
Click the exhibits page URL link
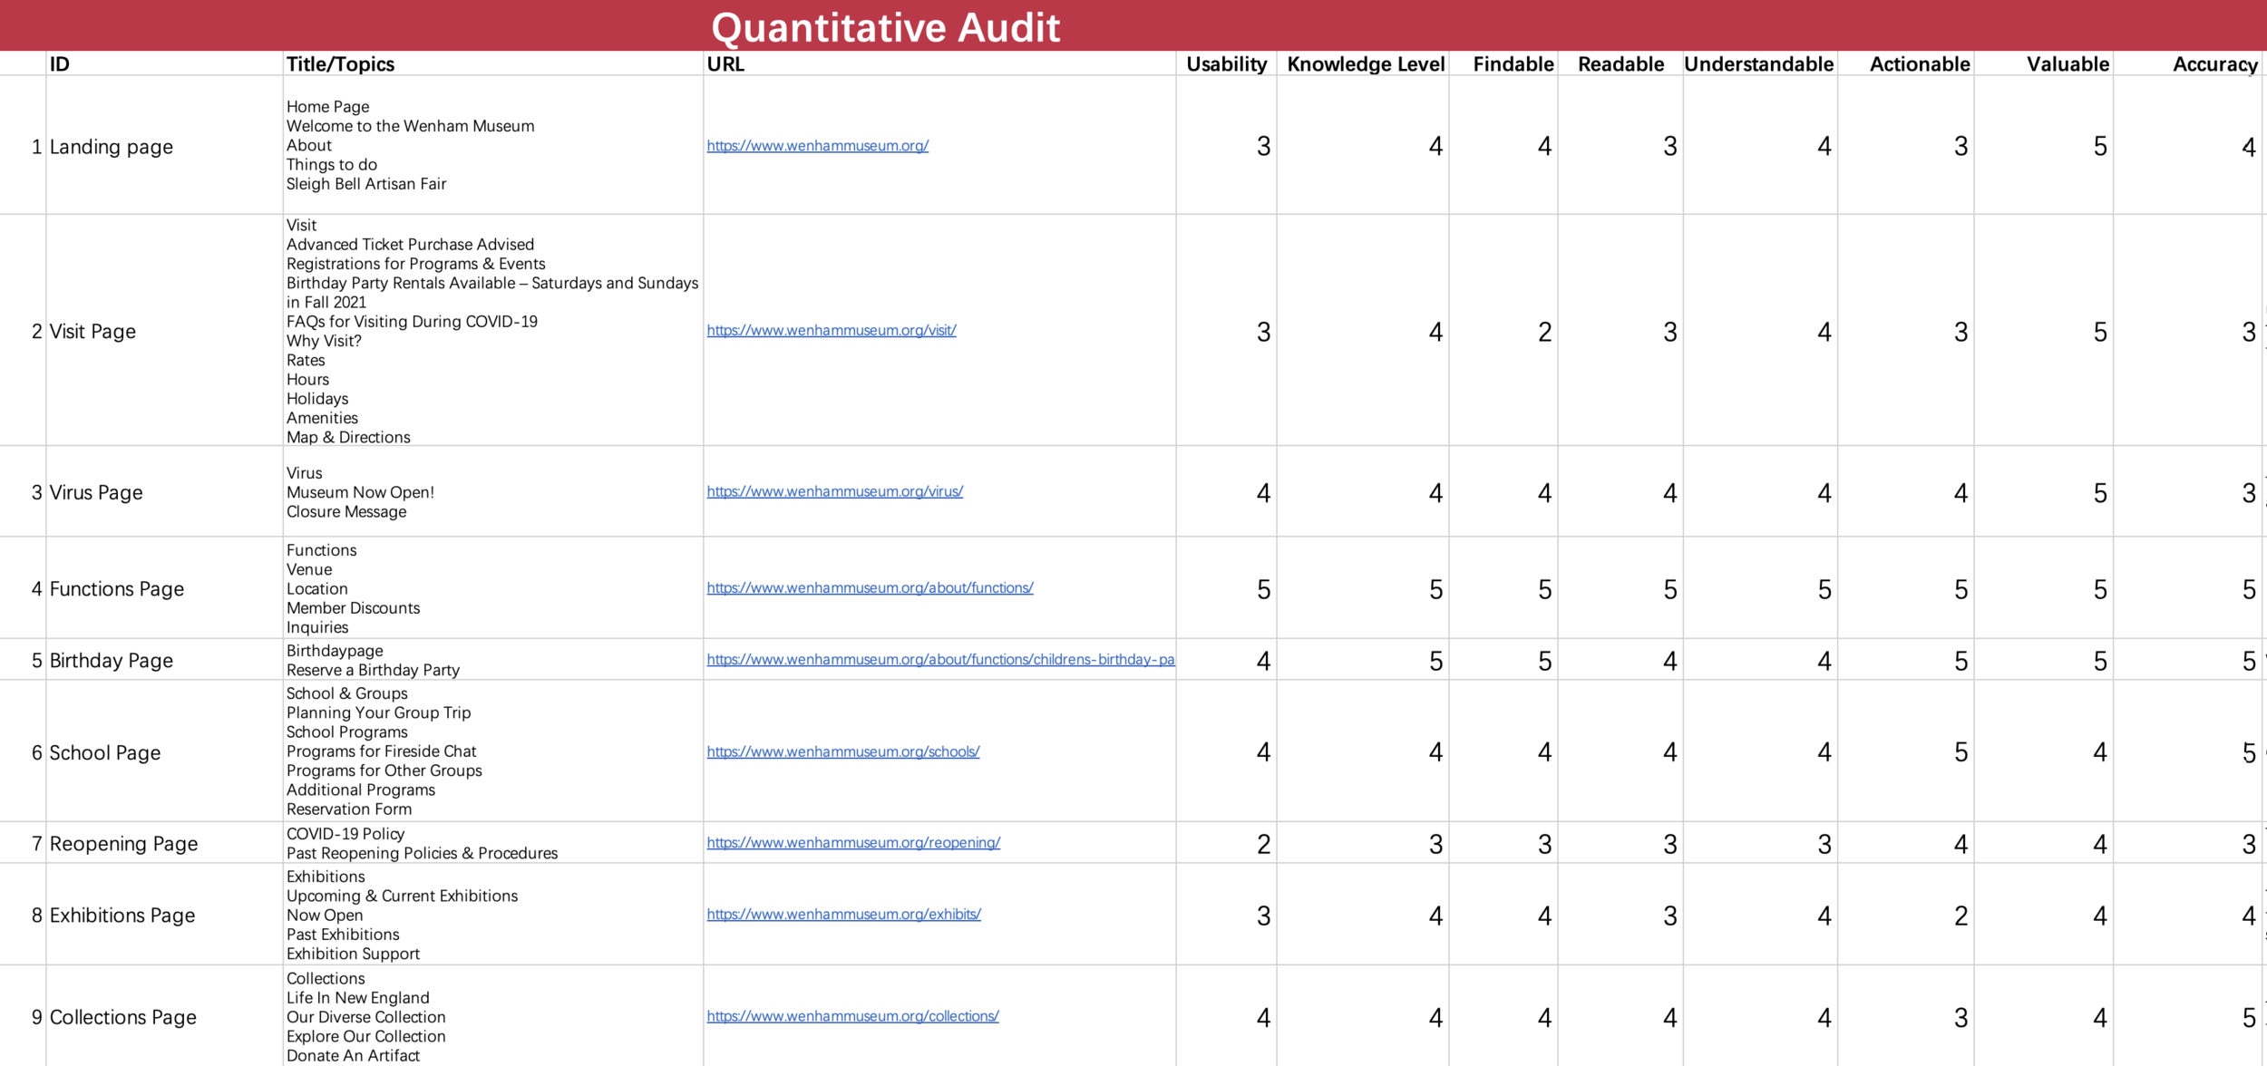point(843,915)
